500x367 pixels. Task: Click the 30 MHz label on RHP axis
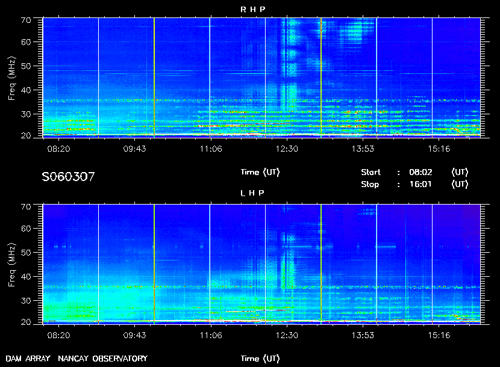[26, 114]
